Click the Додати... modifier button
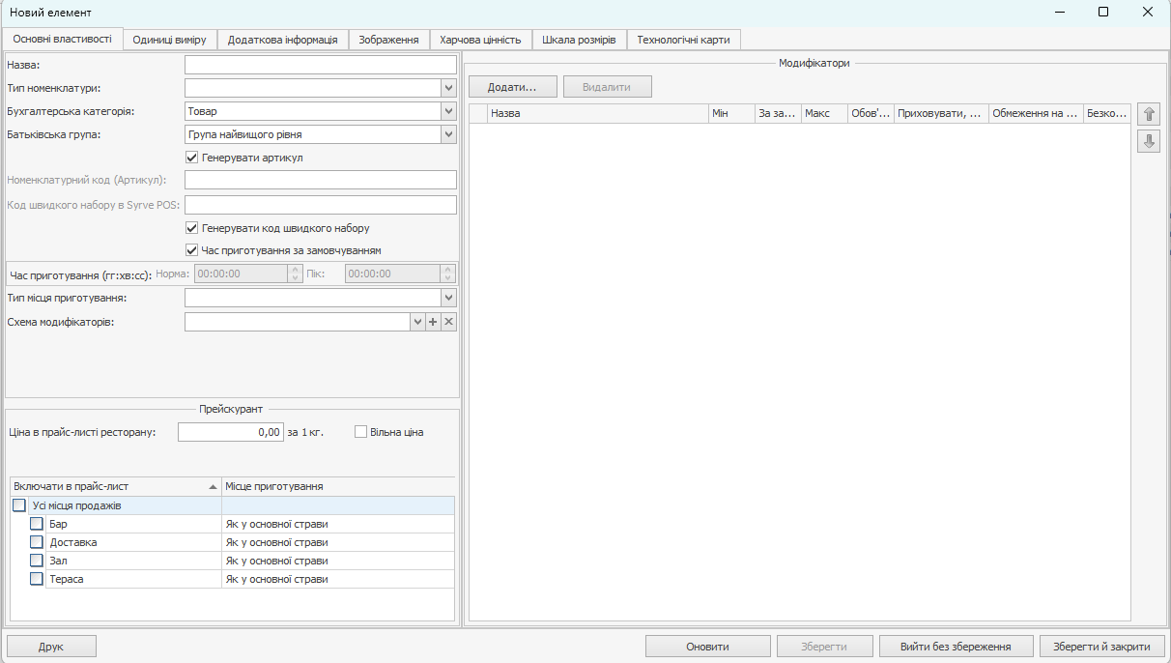Image resolution: width=1171 pixels, height=663 pixels. 511,87
